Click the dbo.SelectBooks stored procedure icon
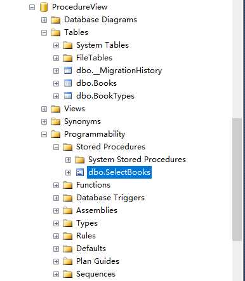 (x=80, y=172)
